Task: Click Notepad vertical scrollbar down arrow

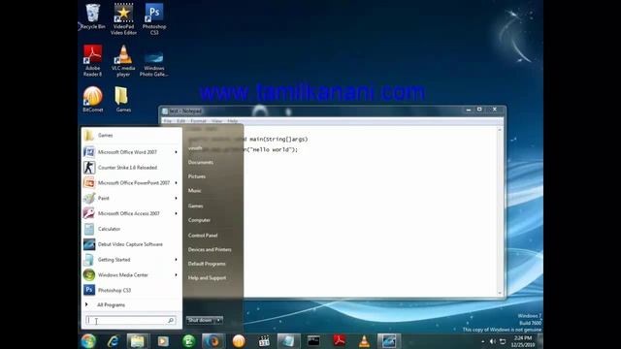Action: (500, 293)
